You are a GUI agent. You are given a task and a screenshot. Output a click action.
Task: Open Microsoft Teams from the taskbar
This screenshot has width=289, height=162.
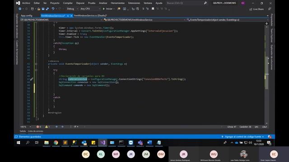coord(140,143)
